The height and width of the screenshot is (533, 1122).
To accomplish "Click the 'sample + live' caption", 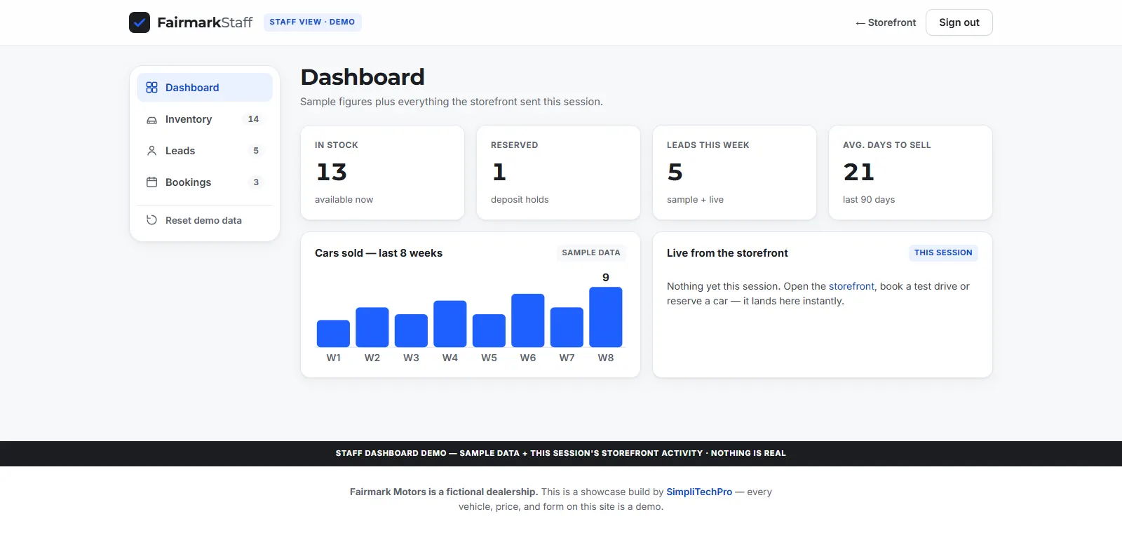I will point(695,200).
